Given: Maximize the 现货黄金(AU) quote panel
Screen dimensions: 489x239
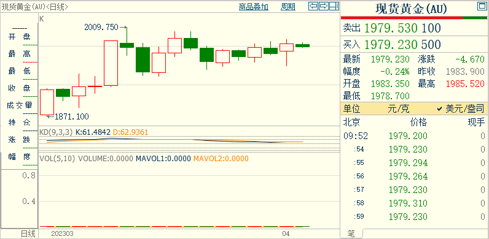Looking at the screenshot, I should [x=482, y=6].
